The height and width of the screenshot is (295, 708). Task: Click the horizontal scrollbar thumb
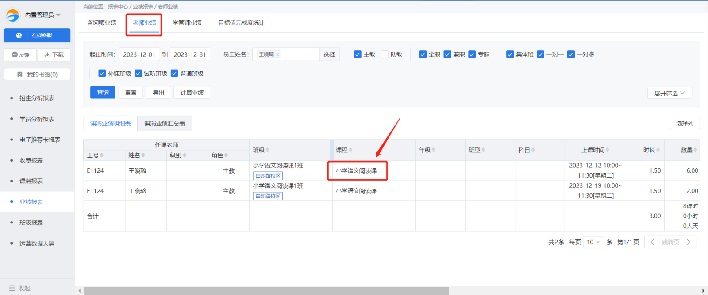[x=266, y=291]
